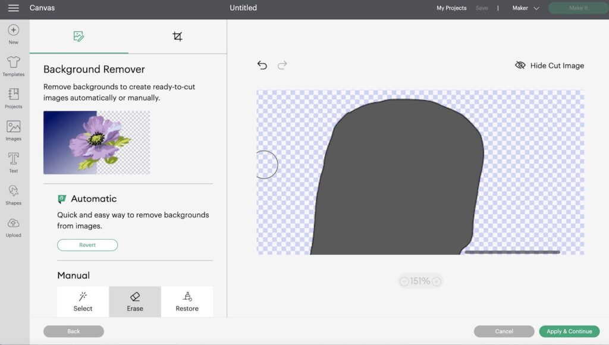Screen dimensions: 609x345
Task: Click the Back button
Action: pyautogui.click(x=73, y=331)
